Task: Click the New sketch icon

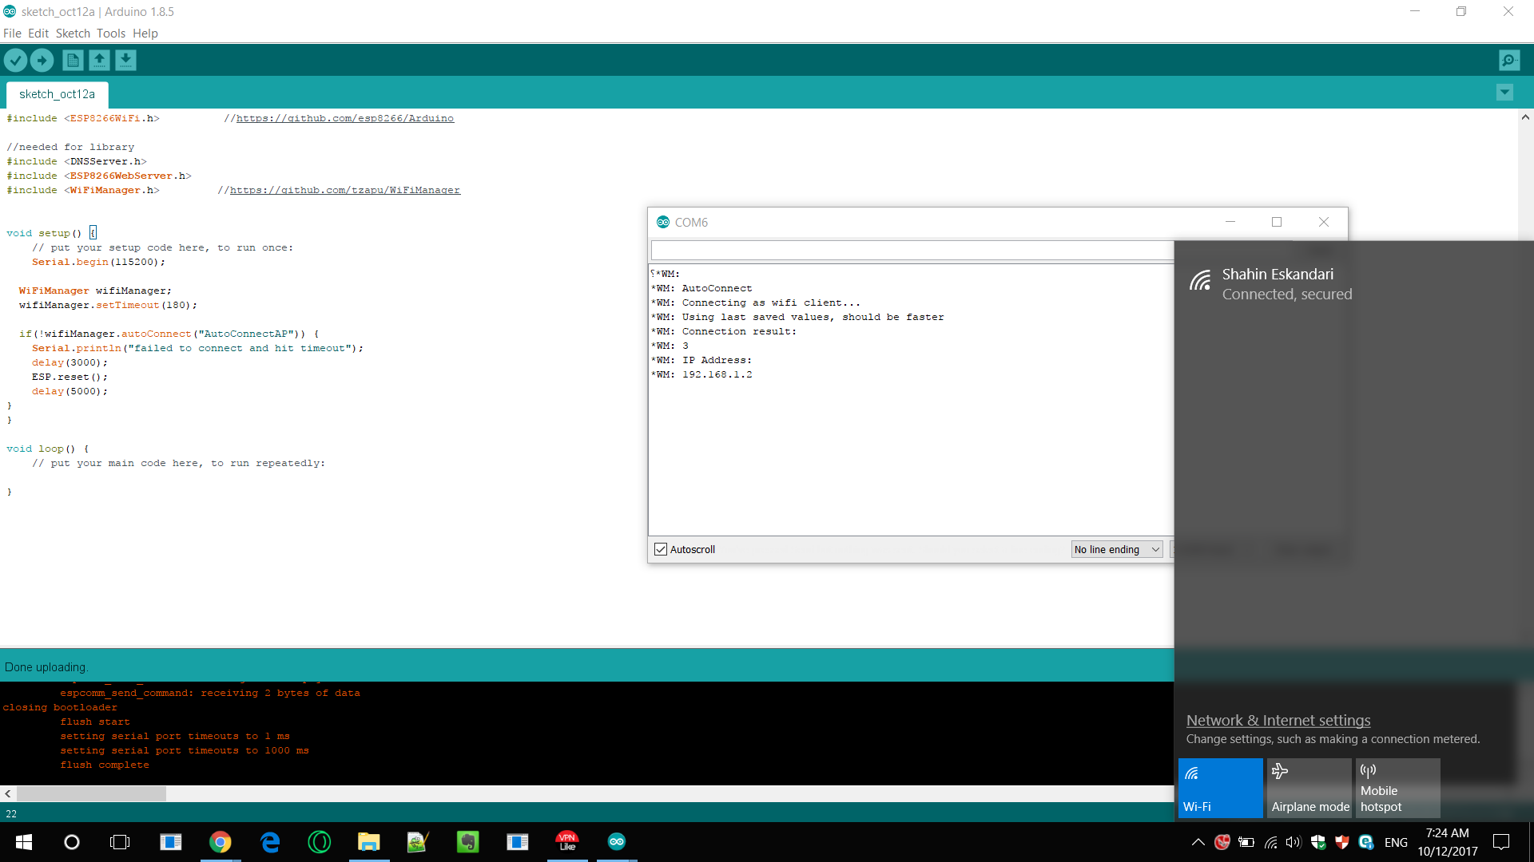Action: [73, 60]
